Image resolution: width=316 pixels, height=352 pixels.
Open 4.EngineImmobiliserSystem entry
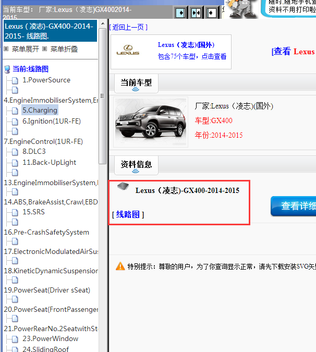click(51, 100)
